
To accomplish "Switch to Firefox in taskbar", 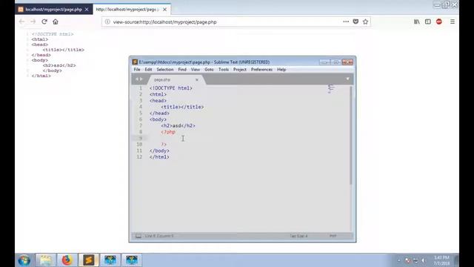I will [67, 260].
